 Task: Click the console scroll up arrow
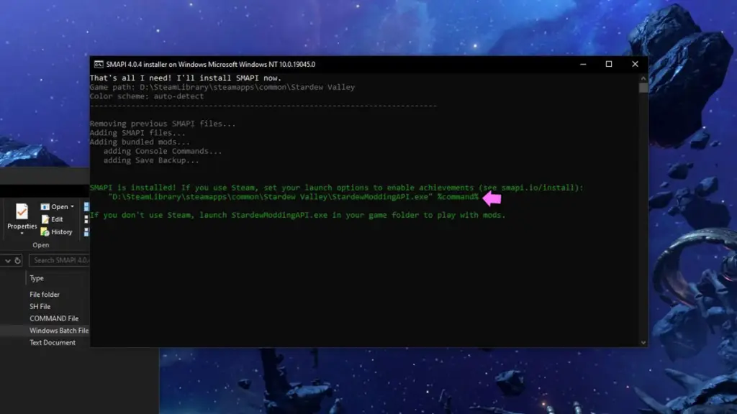coord(643,78)
